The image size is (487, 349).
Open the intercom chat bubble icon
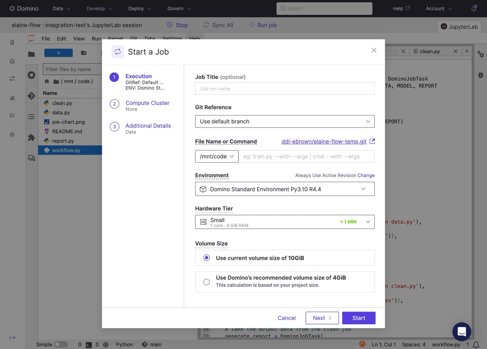[462, 331]
